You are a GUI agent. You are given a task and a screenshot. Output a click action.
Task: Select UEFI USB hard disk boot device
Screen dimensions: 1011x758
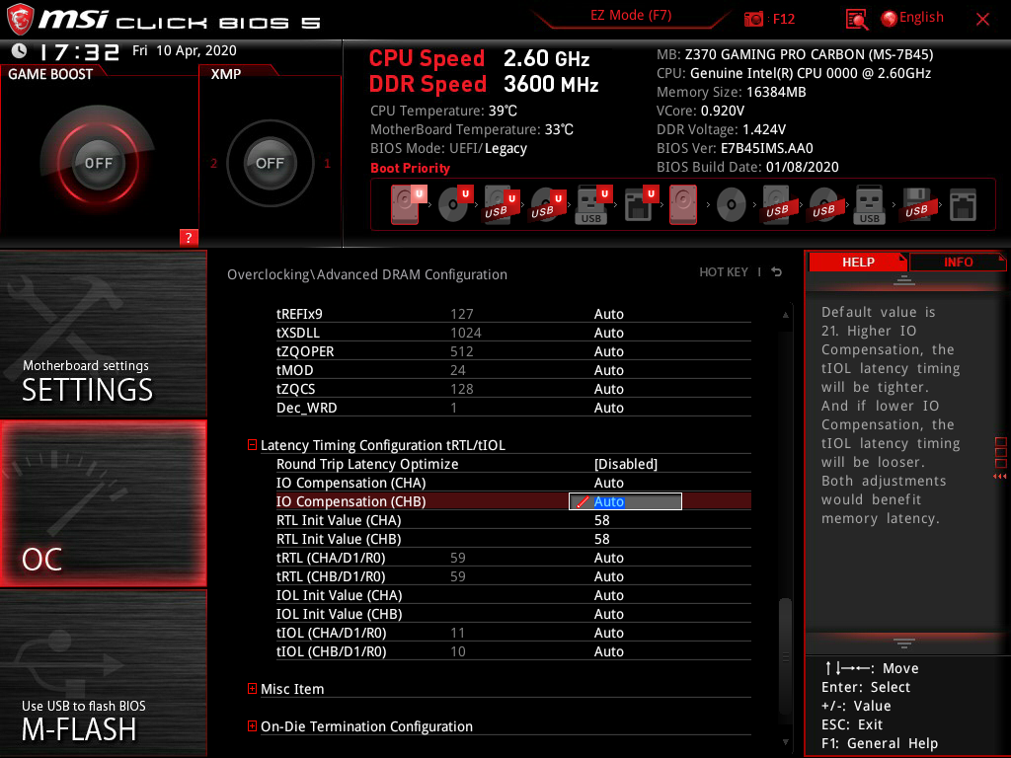tap(501, 204)
